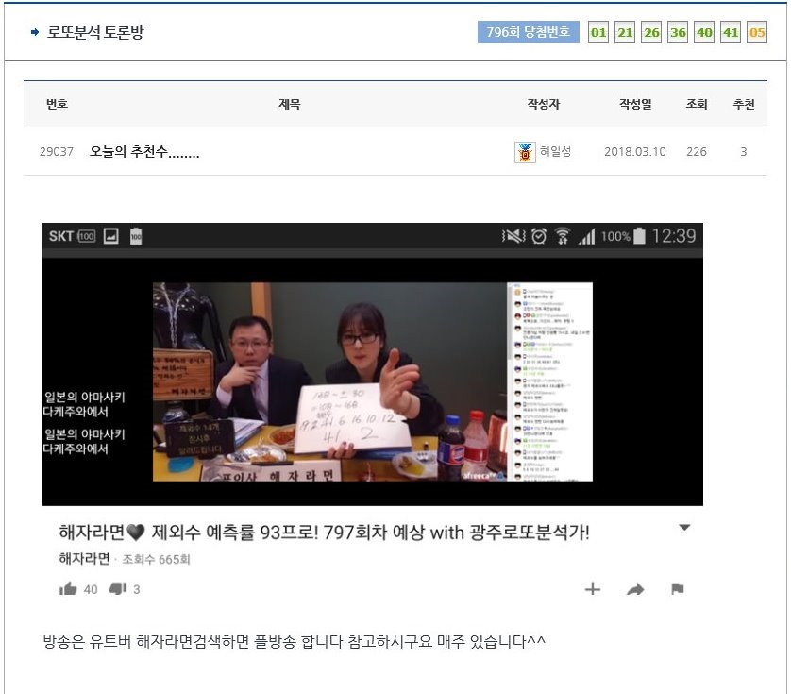The height and width of the screenshot is (694, 791).
Task: Click the thumbs-up like icon
Action: point(68,589)
